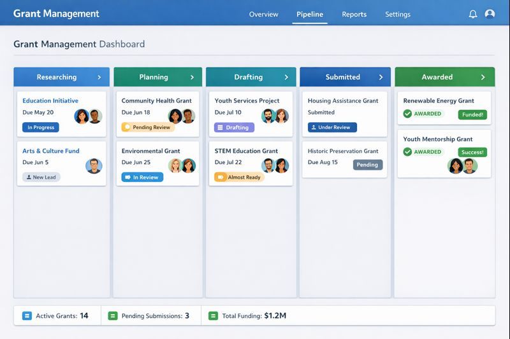This screenshot has width=510, height=339.
Task: Click the Youth Services Project title
Action: click(x=247, y=100)
